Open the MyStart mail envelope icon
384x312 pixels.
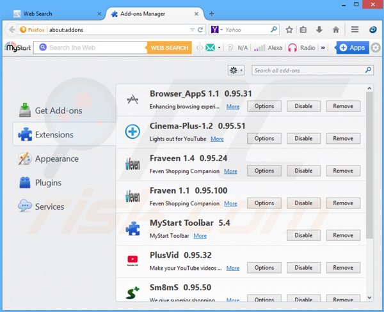210,48
